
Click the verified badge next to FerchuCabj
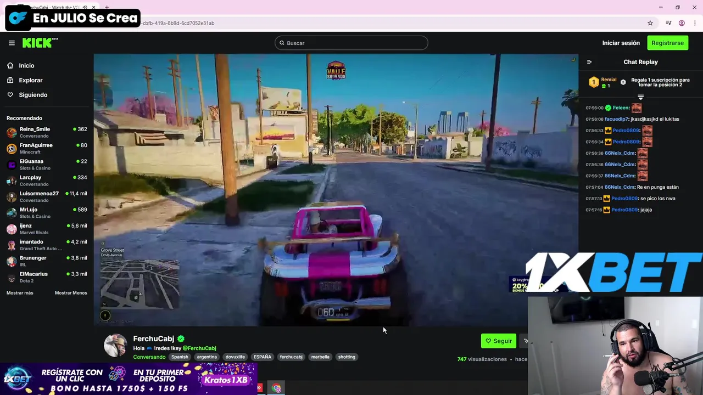tap(181, 338)
